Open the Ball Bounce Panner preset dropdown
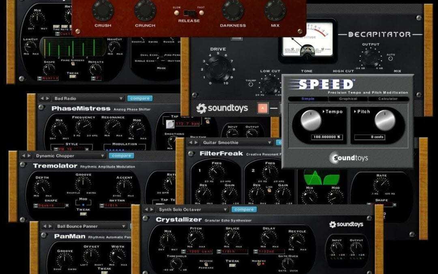438x274 pixels. [x=91, y=226]
